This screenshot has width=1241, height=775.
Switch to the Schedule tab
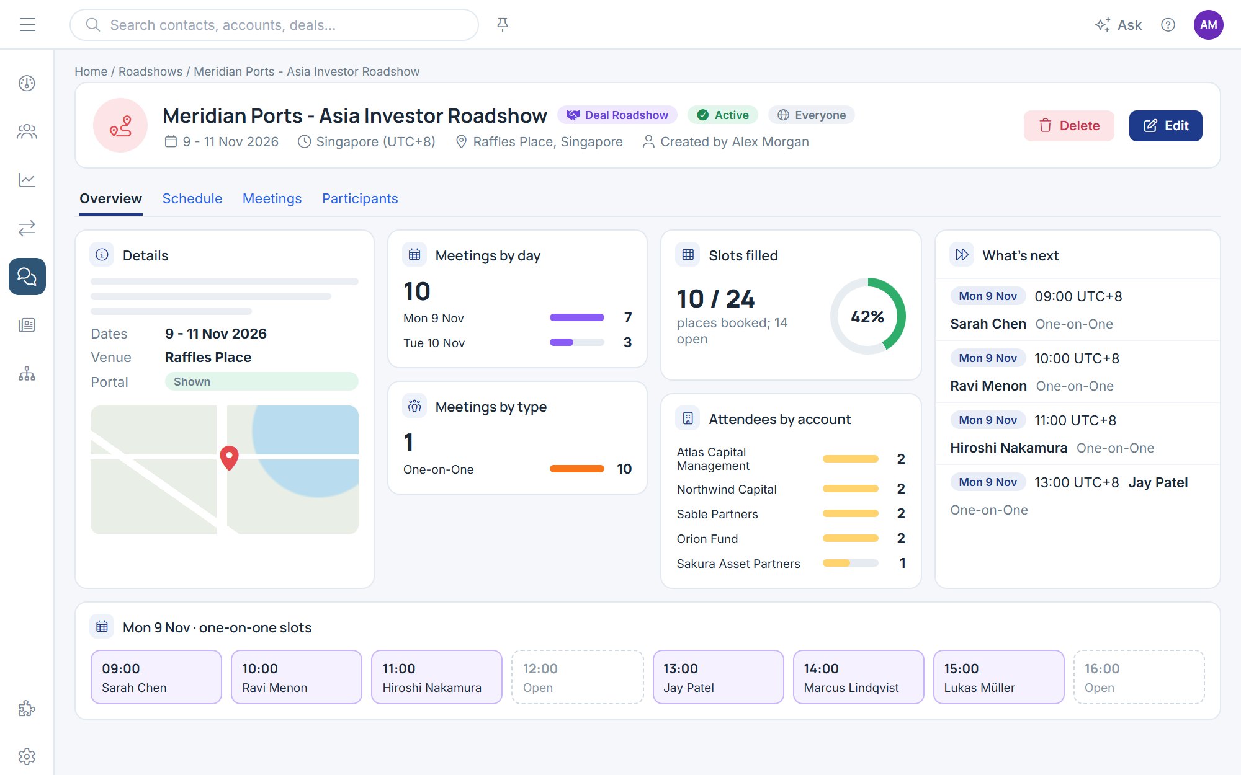(192, 198)
